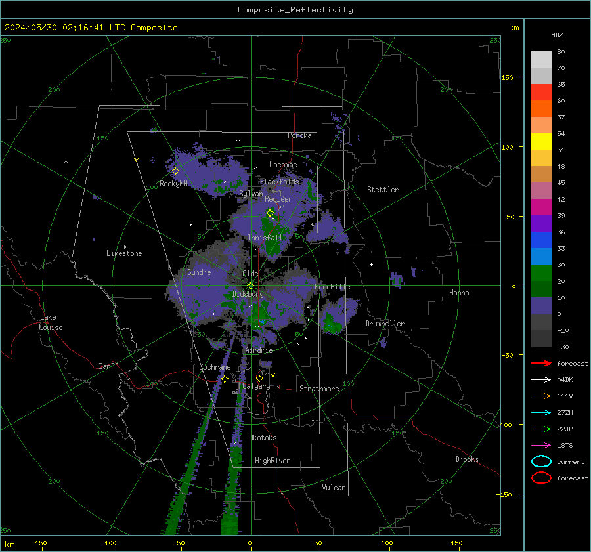Click the yellow diamond at the radar center

tap(250, 286)
